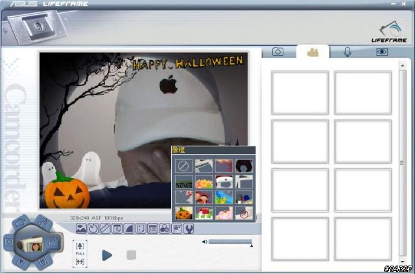Select the blue green colorful frame thumbnail

coord(224,198)
